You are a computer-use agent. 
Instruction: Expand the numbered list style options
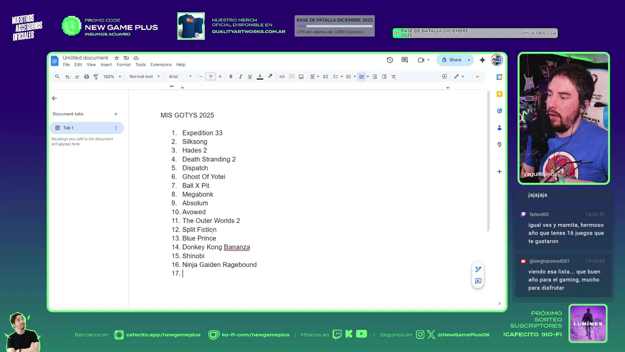tap(368, 77)
